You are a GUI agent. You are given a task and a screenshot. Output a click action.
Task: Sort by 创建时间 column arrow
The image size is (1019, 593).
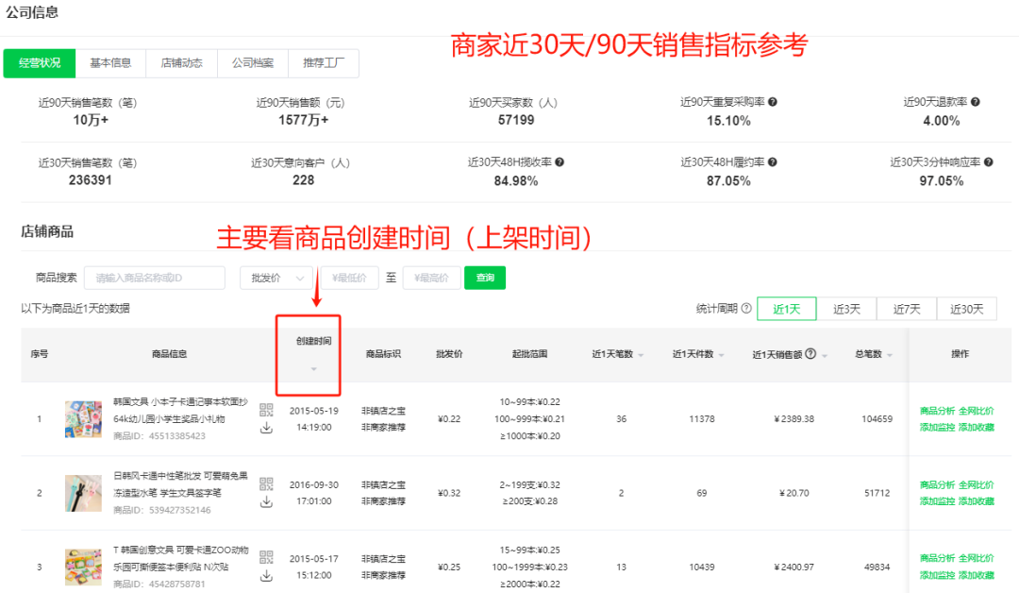pyautogui.click(x=313, y=368)
